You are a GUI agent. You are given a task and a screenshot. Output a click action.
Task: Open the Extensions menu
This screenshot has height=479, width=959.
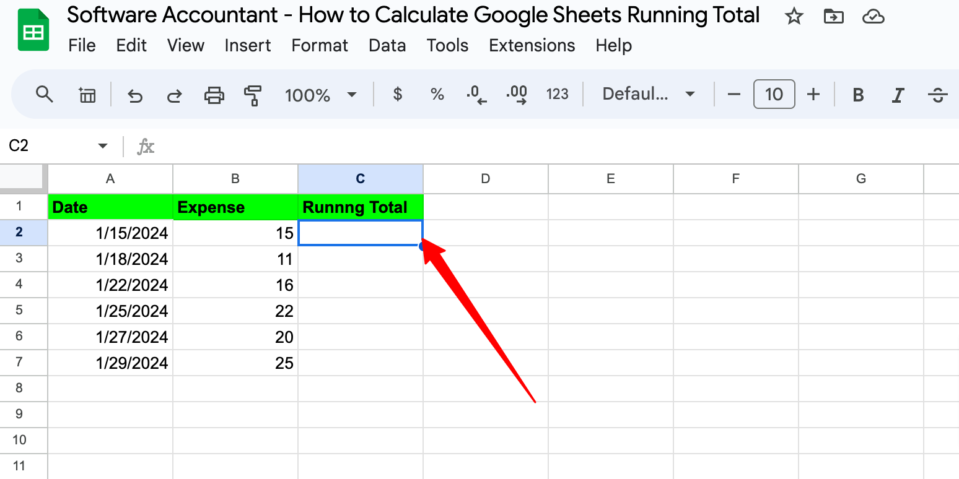pos(532,45)
